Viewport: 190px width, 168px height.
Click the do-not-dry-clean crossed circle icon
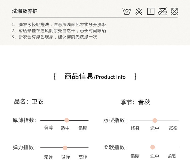[x=175, y=11]
